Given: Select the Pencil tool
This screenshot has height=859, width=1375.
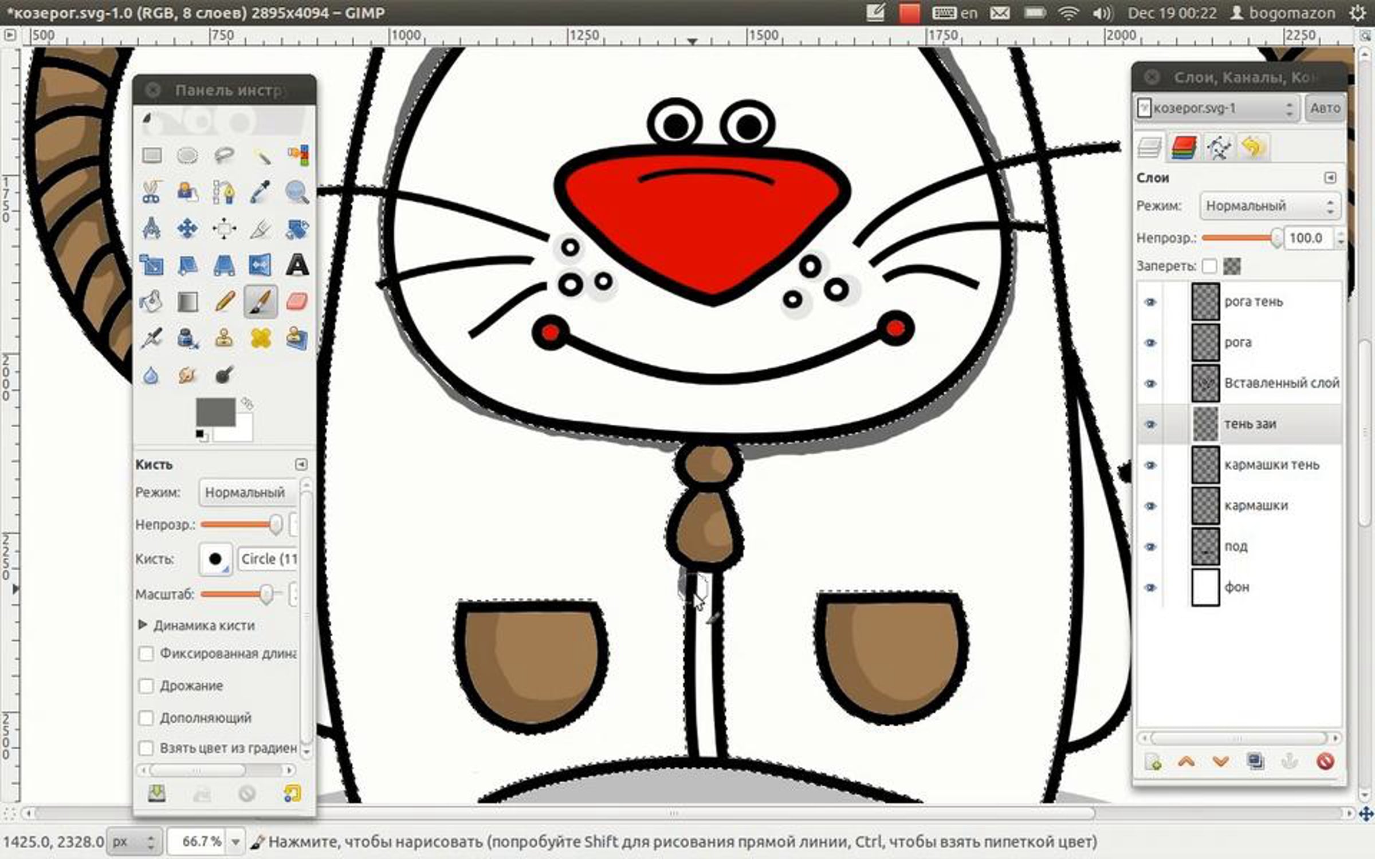Looking at the screenshot, I should [224, 302].
